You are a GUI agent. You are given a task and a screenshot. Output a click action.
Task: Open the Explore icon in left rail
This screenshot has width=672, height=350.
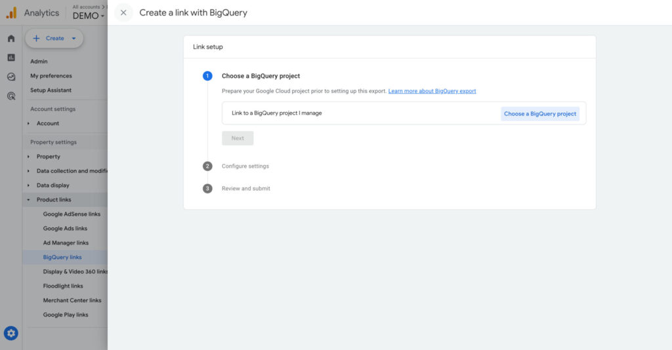tap(11, 77)
